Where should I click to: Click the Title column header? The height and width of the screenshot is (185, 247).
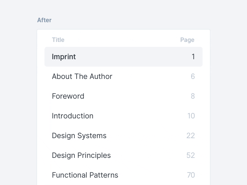(x=58, y=40)
